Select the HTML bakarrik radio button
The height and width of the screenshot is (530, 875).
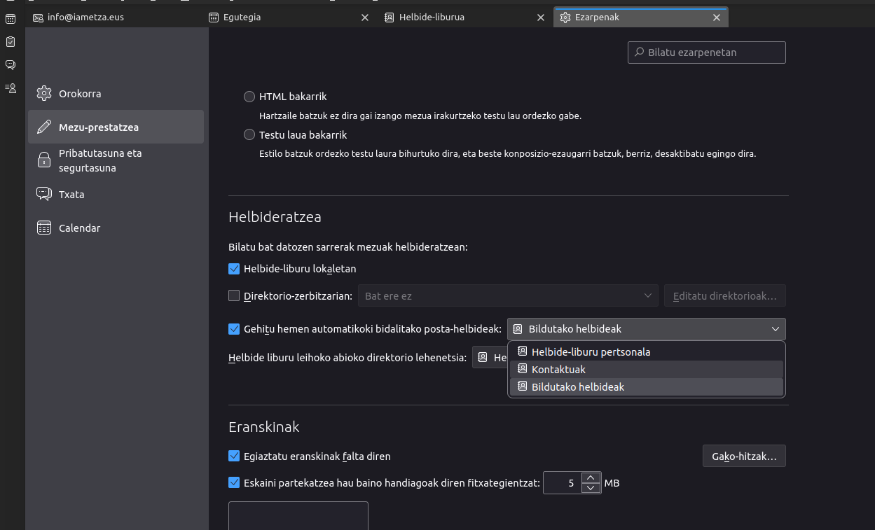(x=249, y=97)
